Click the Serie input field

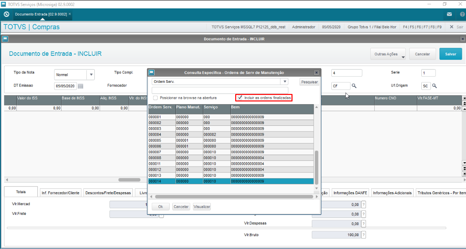[428, 73]
